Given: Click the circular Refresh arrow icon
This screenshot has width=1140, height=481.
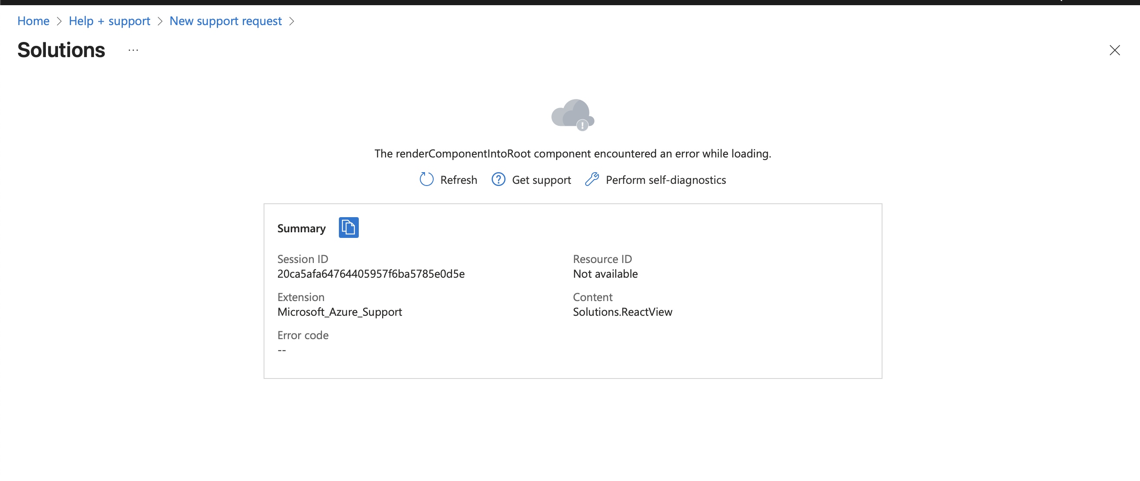Looking at the screenshot, I should click(426, 180).
